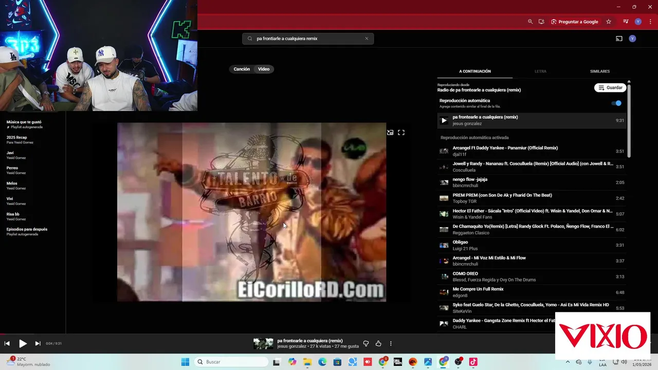
Task: Toggle Reproducción automática switch
Action: tap(616, 103)
